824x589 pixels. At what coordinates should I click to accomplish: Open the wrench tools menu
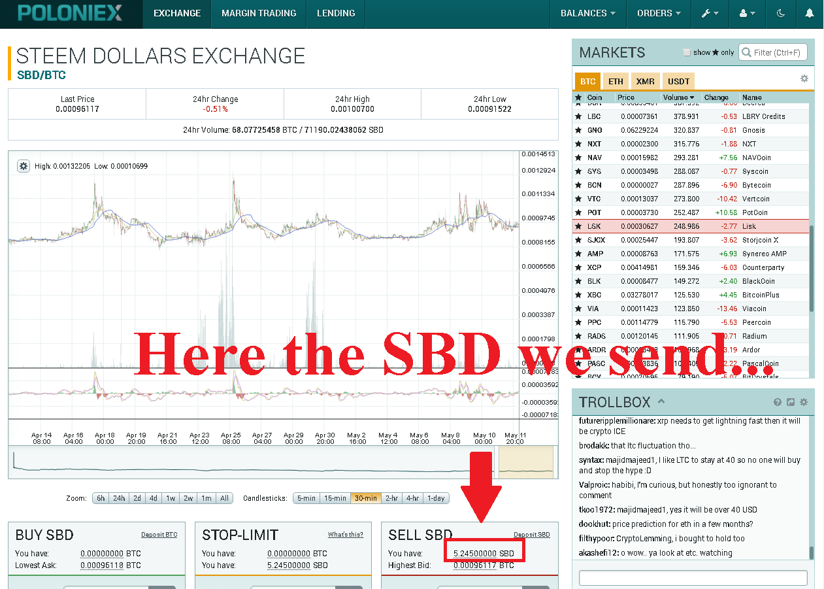(x=710, y=13)
